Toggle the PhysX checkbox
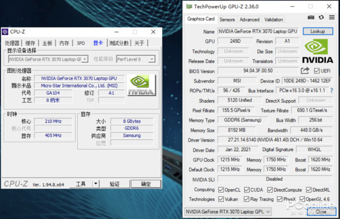 [279, 199]
